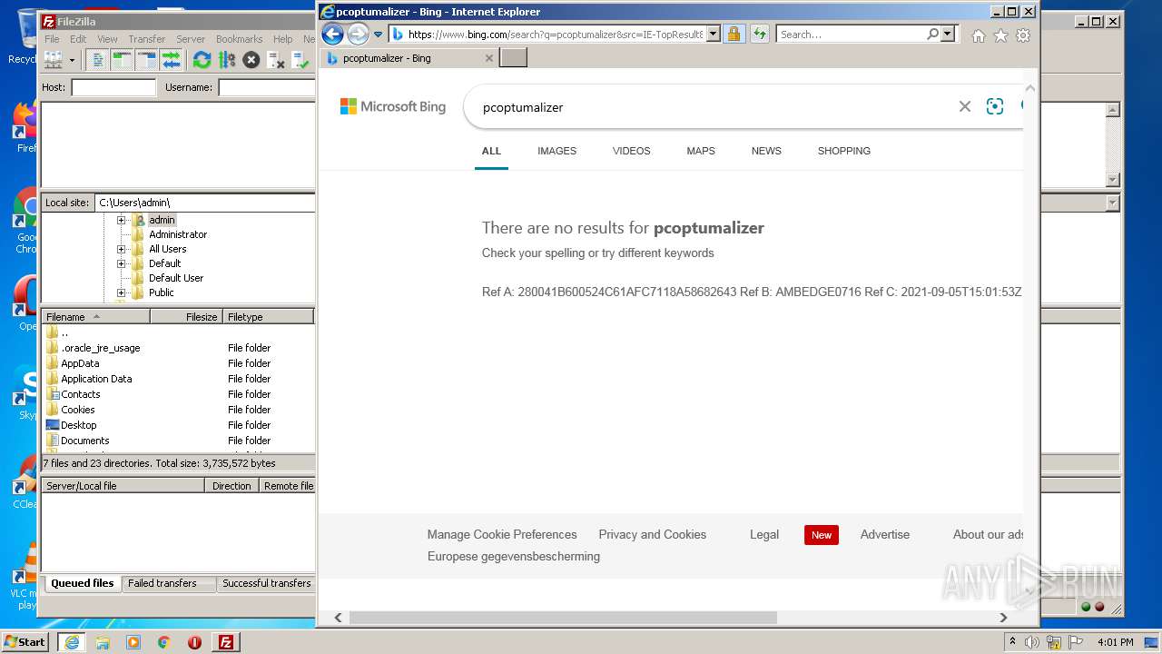This screenshot has height=654, width=1162.
Task: Click the Bing URL address bar
Action: [555, 35]
